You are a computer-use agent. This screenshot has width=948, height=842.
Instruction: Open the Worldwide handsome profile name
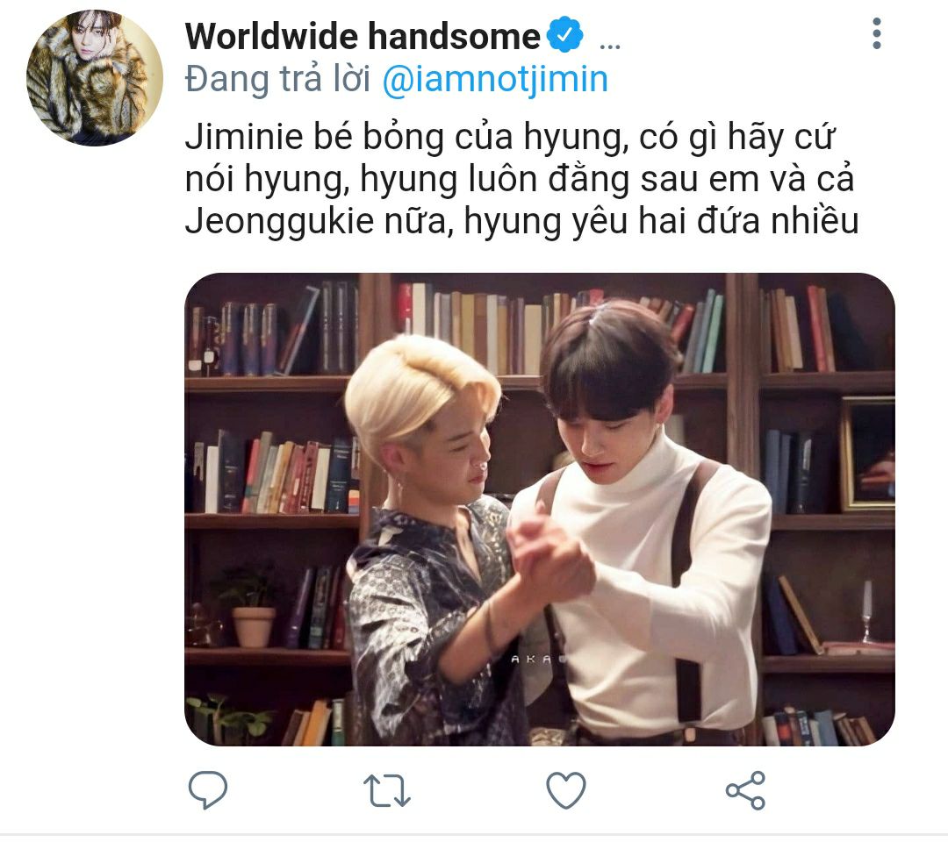(x=363, y=36)
